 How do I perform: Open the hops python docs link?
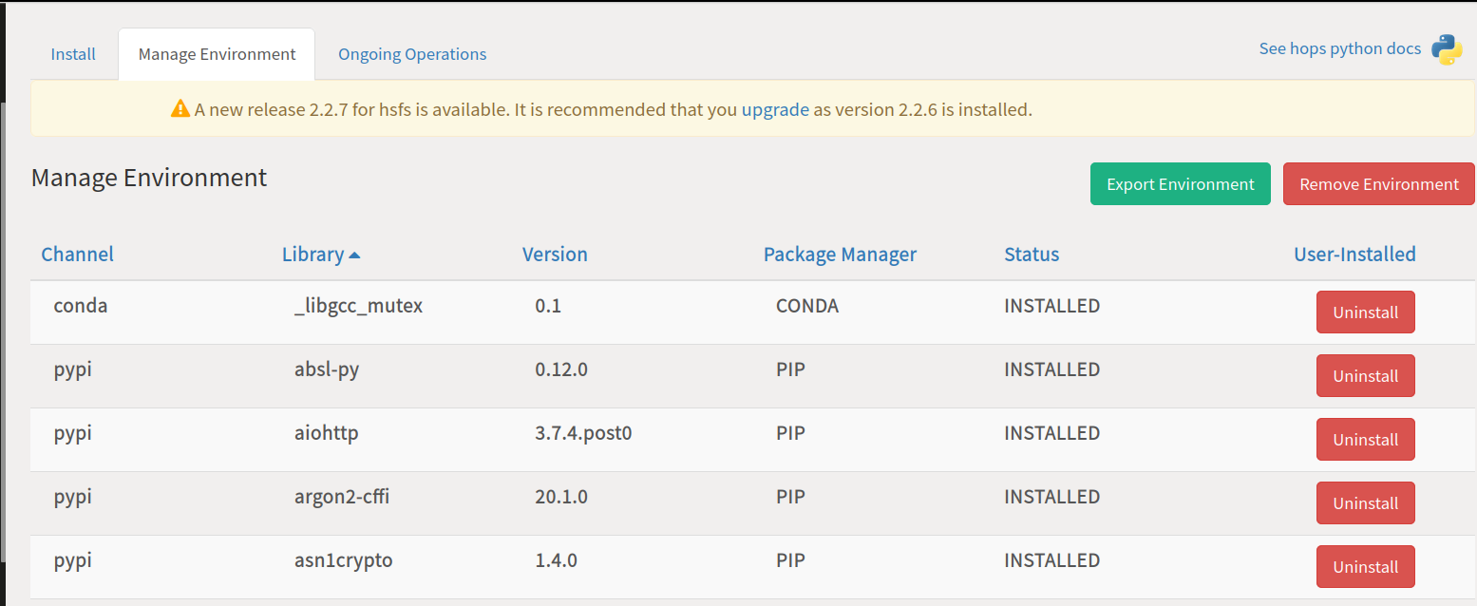(x=1339, y=47)
